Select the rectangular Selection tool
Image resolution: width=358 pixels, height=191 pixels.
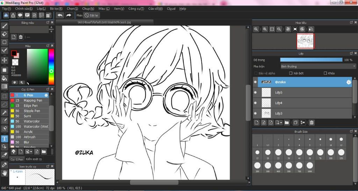coord(5,96)
